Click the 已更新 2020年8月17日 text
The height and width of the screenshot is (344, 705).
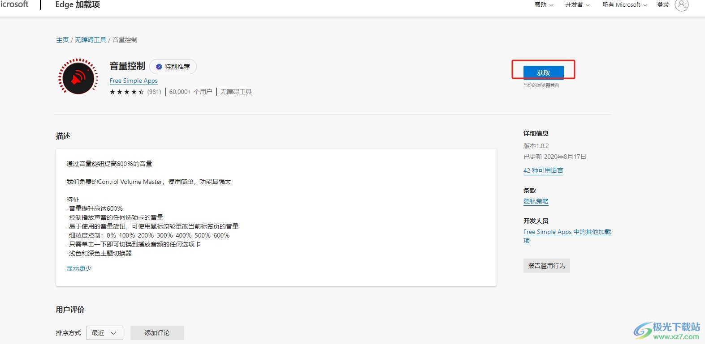[555, 157]
